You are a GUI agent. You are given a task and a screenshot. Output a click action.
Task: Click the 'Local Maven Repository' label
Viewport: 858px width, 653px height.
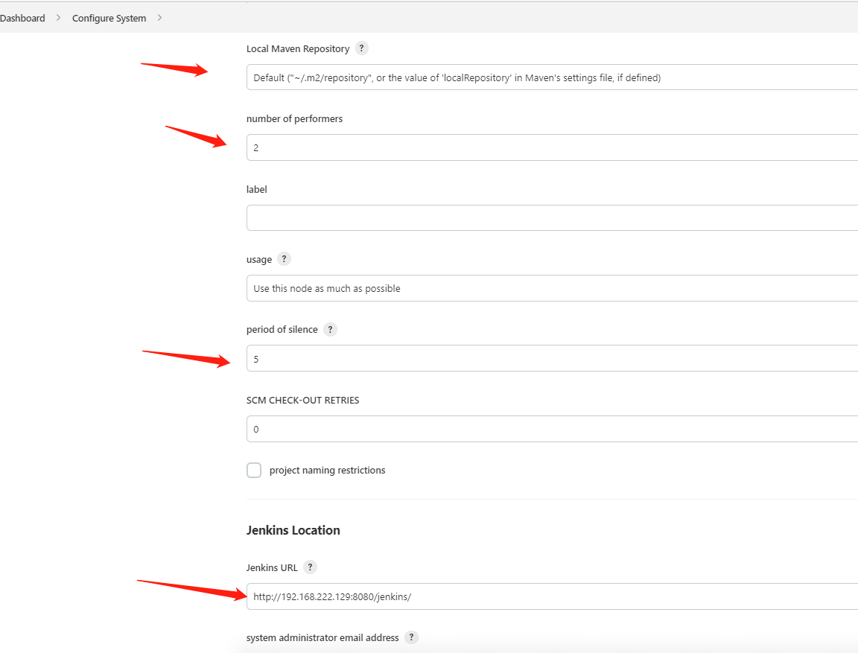coord(298,48)
